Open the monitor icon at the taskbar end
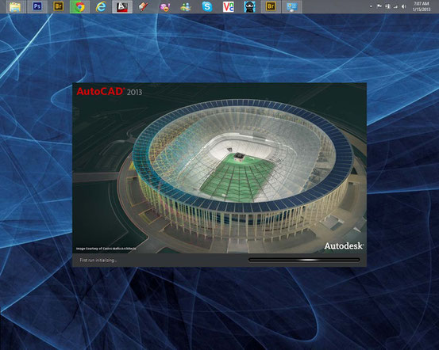 [x=291, y=6]
